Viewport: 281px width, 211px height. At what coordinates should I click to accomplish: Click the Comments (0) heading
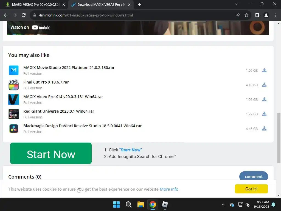pyautogui.click(x=25, y=177)
